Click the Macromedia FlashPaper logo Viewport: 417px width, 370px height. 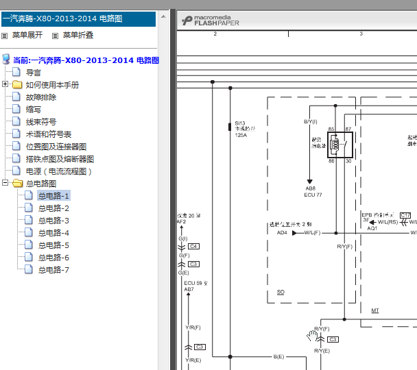(x=210, y=21)
